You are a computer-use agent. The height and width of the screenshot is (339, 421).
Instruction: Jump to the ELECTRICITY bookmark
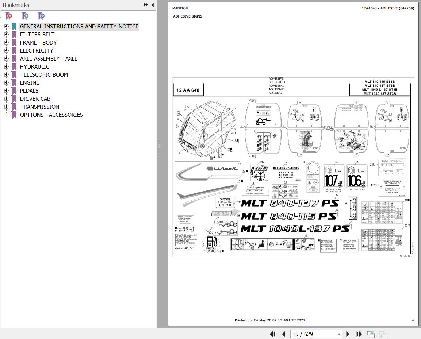tap(37, 50)
